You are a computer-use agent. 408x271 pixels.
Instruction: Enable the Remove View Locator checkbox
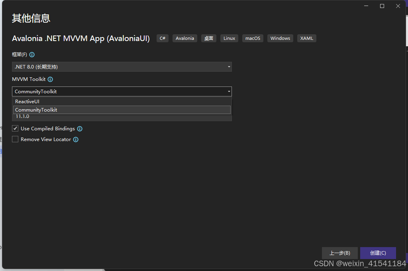click(x=15, y=139)
